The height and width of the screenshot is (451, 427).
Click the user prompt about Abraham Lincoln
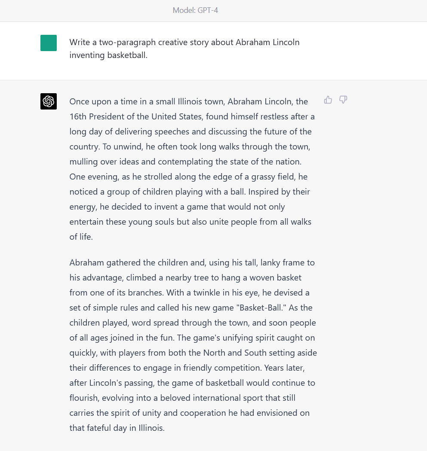[x=184, y=49]
